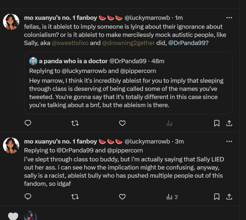The image size is (246, 220).
Task: Open more options on the 1m tweet
Action: tap(229, 18)
